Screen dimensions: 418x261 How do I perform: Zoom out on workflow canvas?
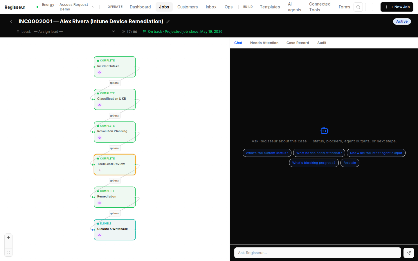[x=8, y=245]
